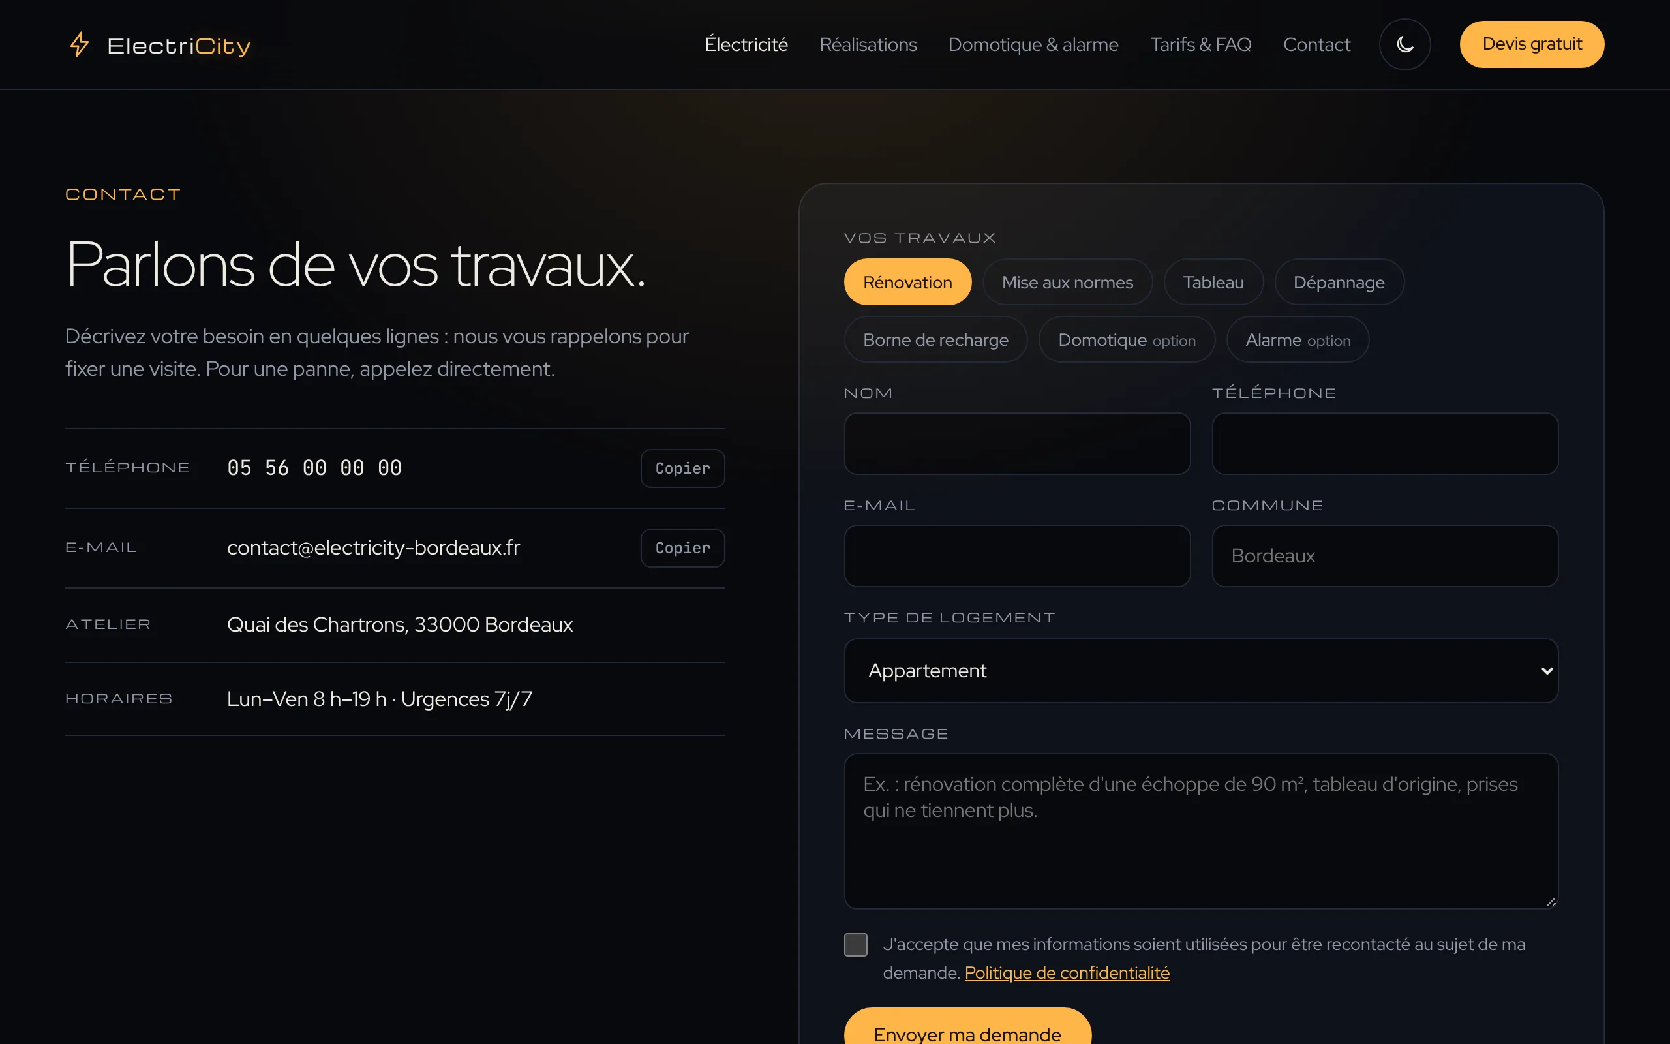Click the Commune field showing Bordeaux
The width and height of the screenshot is (1670, 1044).
(1385, 556)
